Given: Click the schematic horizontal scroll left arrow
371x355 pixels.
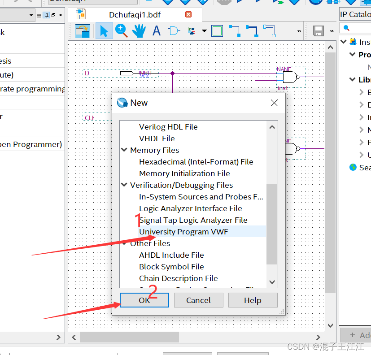Looking at the screenshot, I should [x=74, y=337].
